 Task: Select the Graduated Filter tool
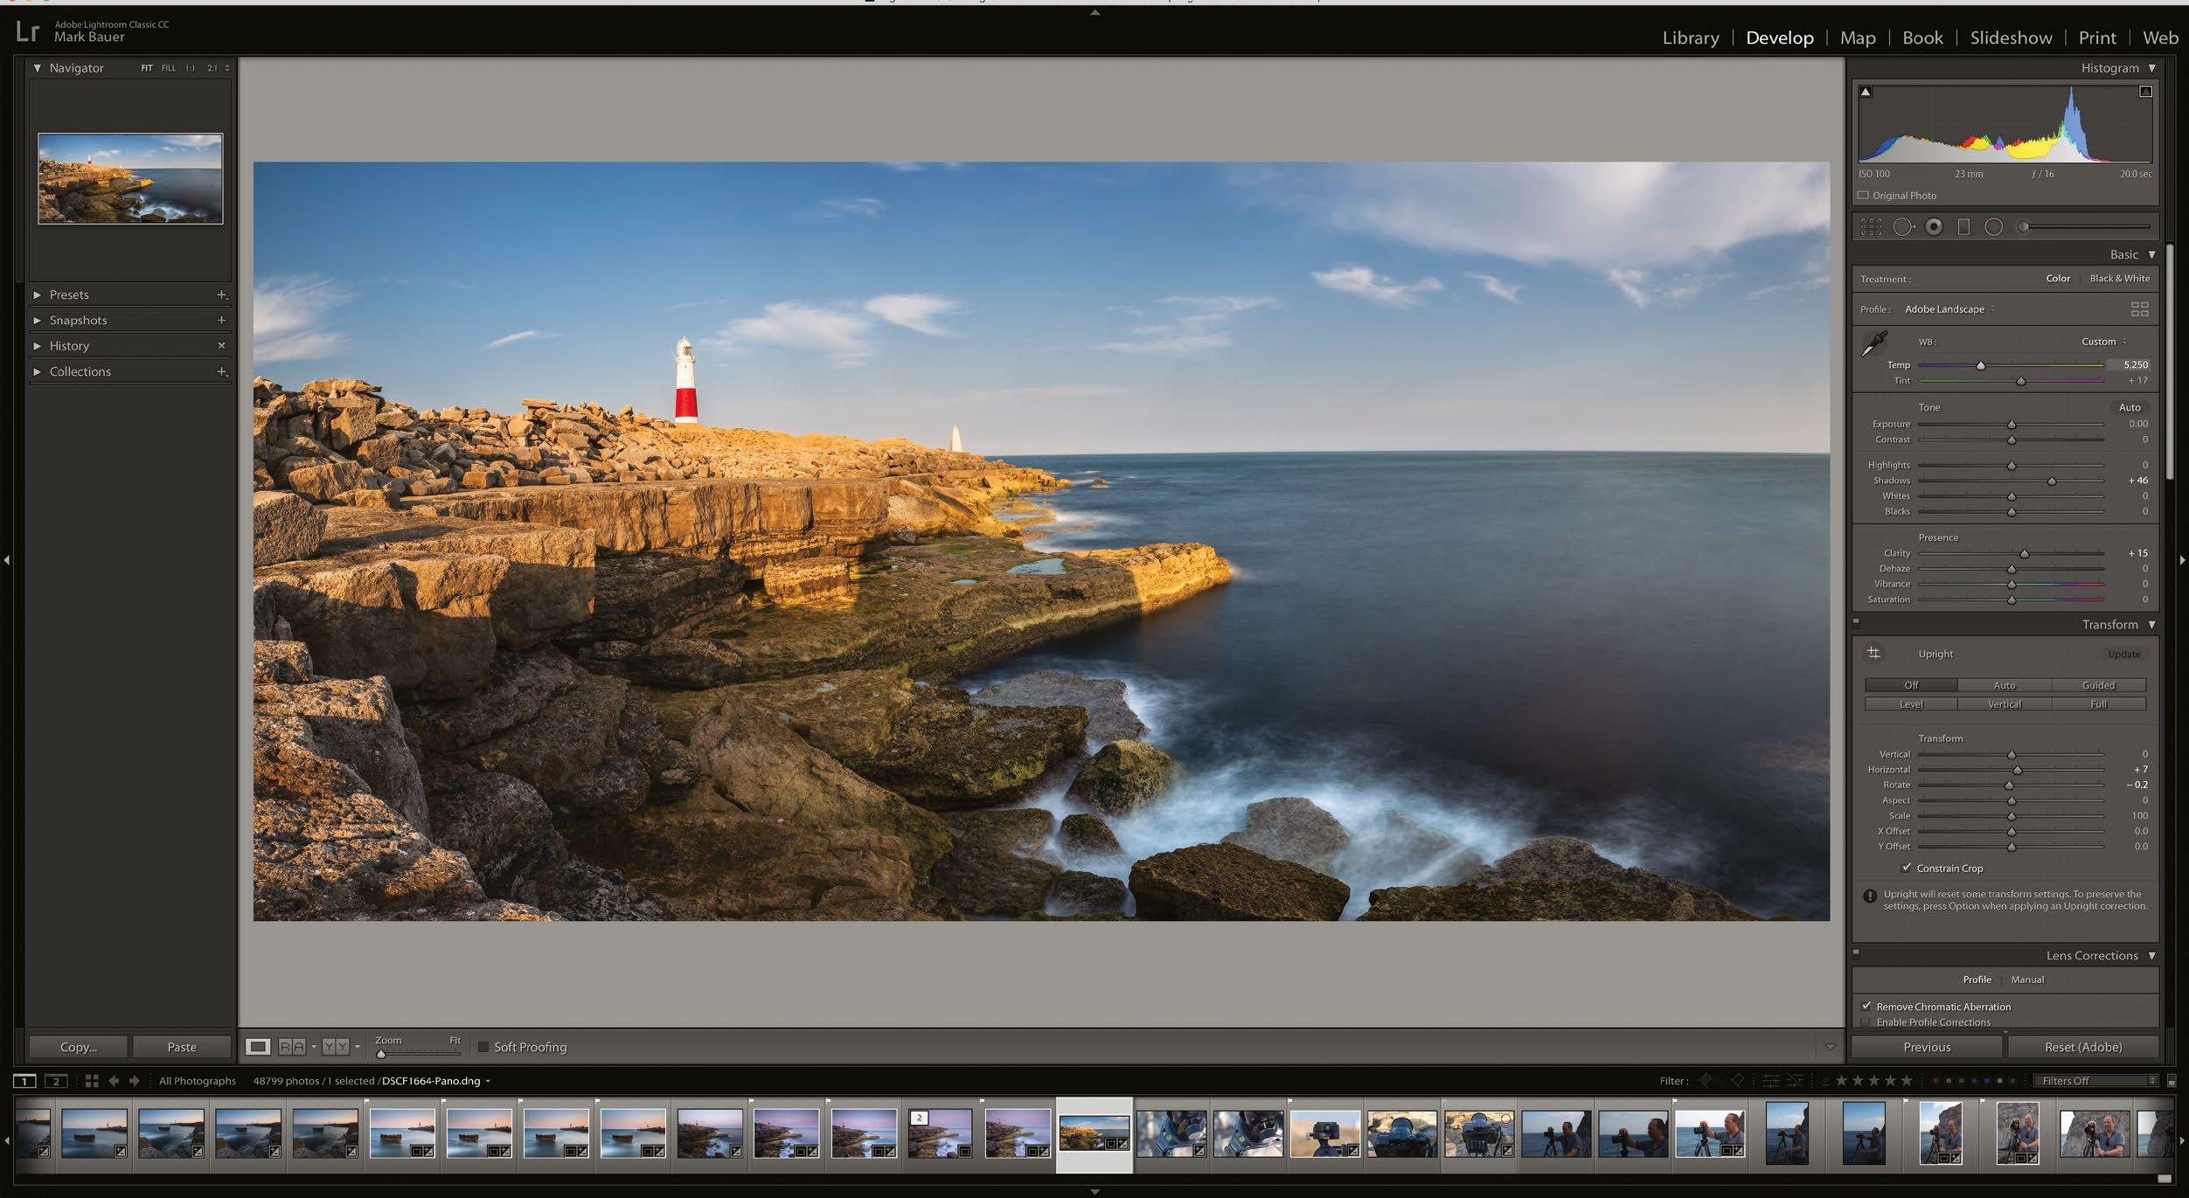coord(1963,227)
